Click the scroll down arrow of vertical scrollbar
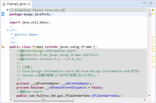The width and height of the screenshot is (156, 103). point(149,96)
